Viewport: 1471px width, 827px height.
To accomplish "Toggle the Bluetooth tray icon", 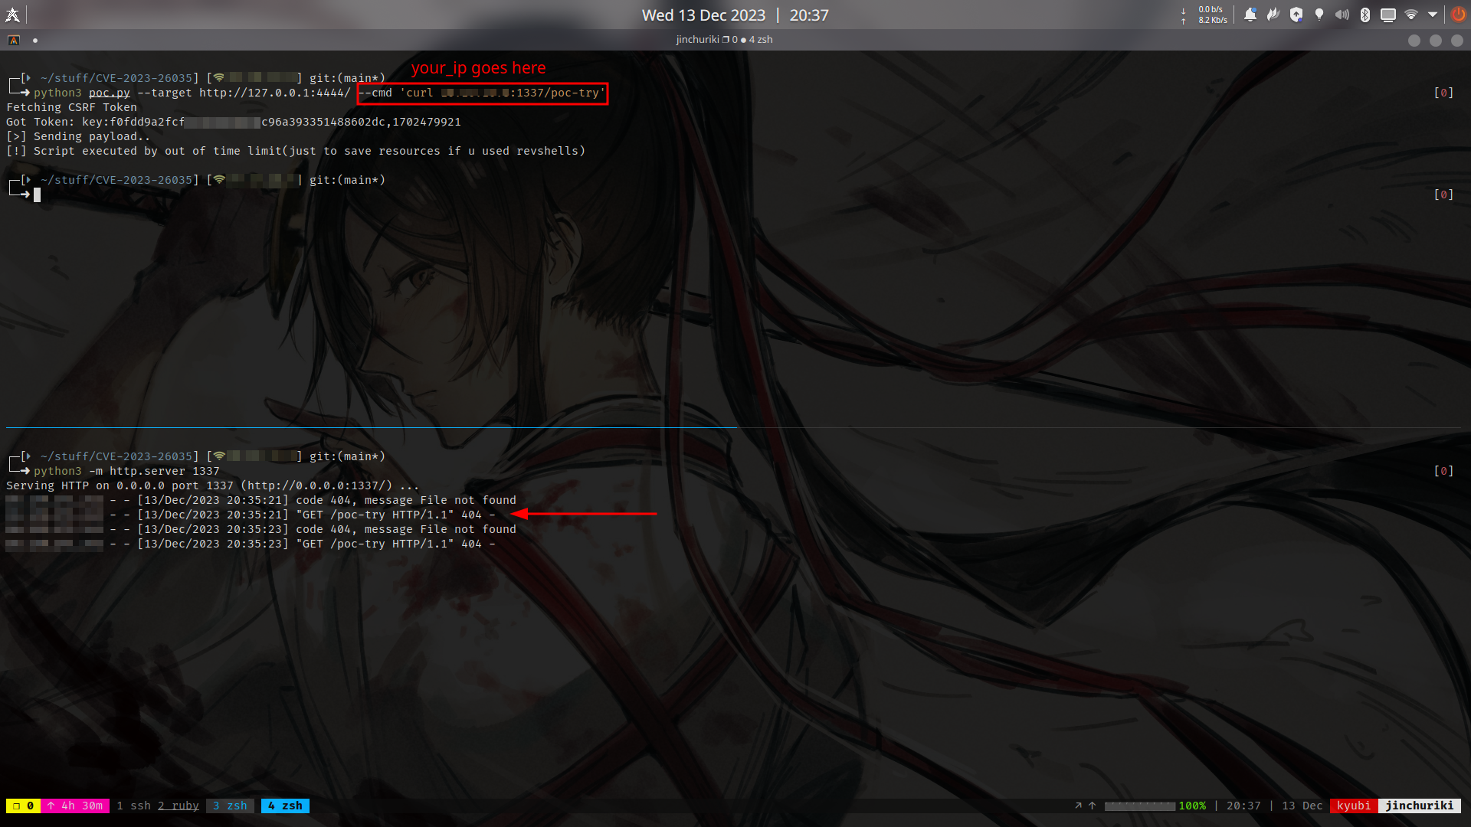I will (x=1365, y=15).
